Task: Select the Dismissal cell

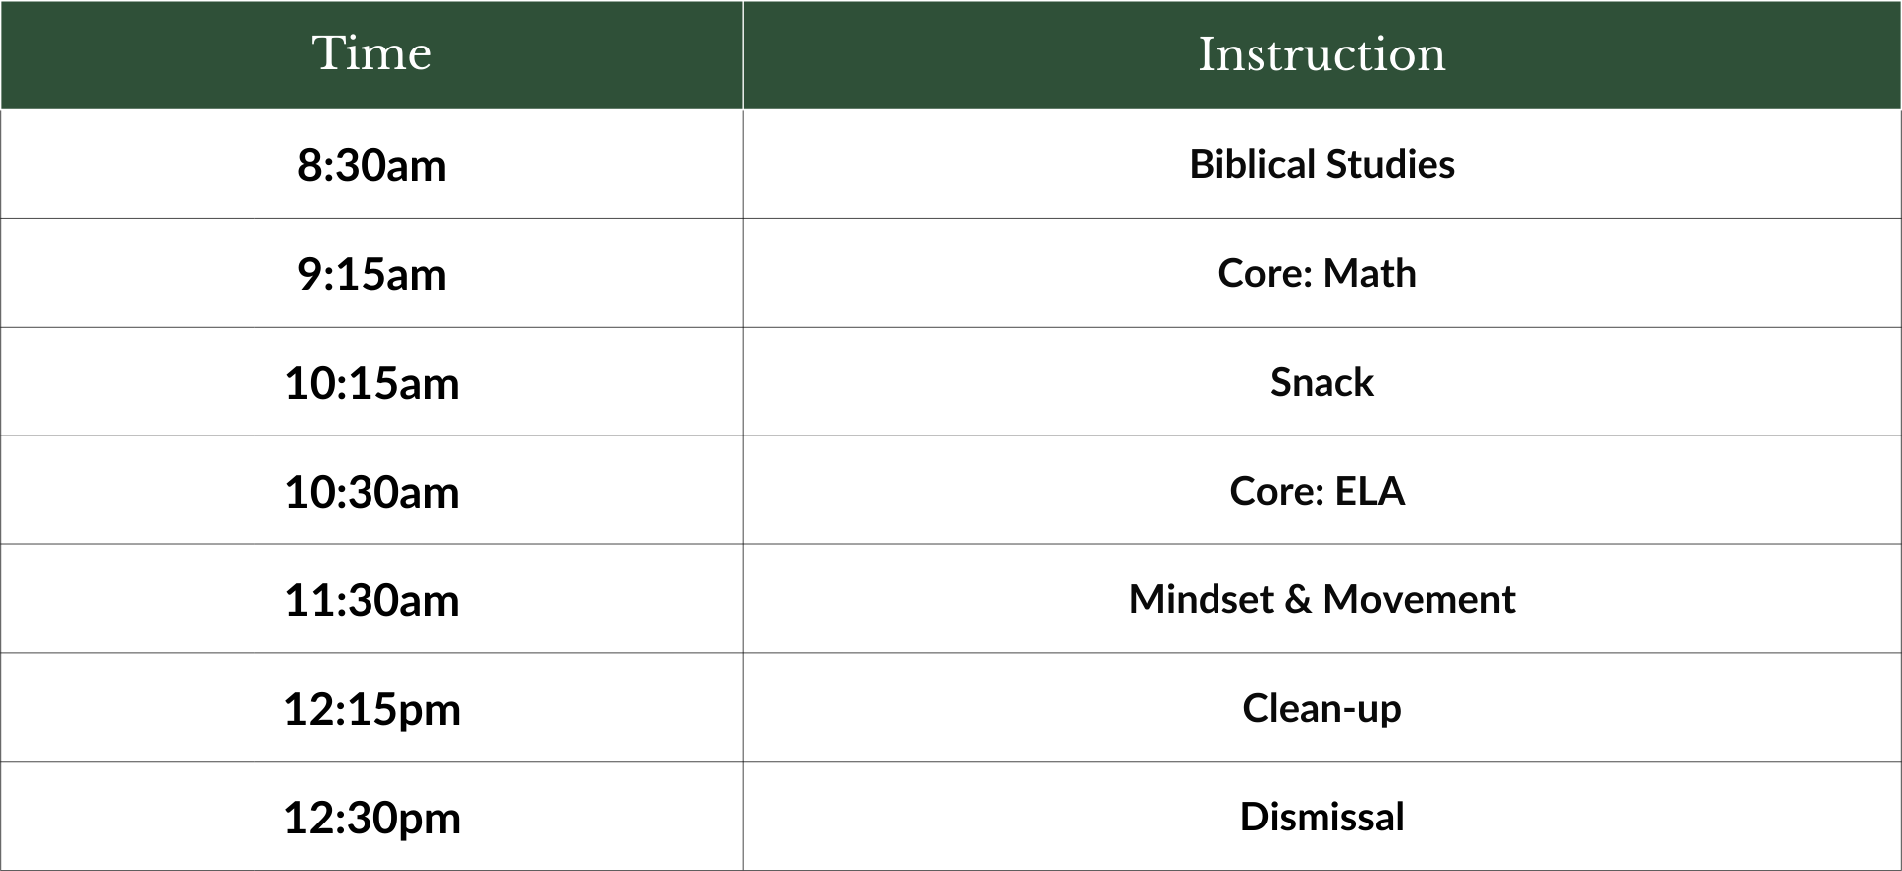Action: click(x=1321, y=817)
